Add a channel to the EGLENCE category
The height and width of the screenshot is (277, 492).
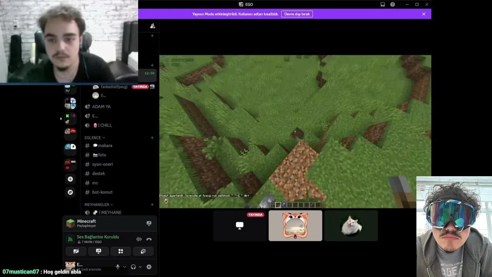(x=152, y=138)
